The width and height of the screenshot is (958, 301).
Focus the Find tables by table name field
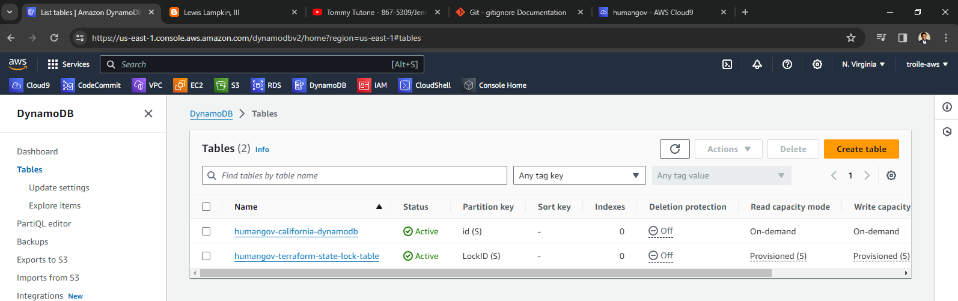(355, 175)
